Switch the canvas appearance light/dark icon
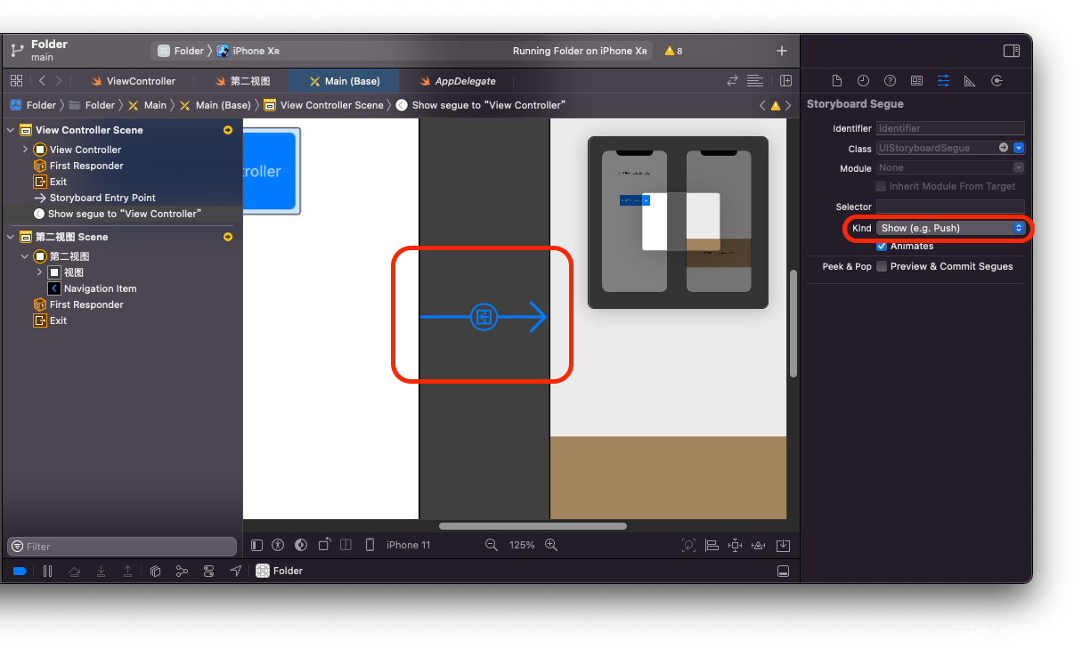 pos(301,545)
